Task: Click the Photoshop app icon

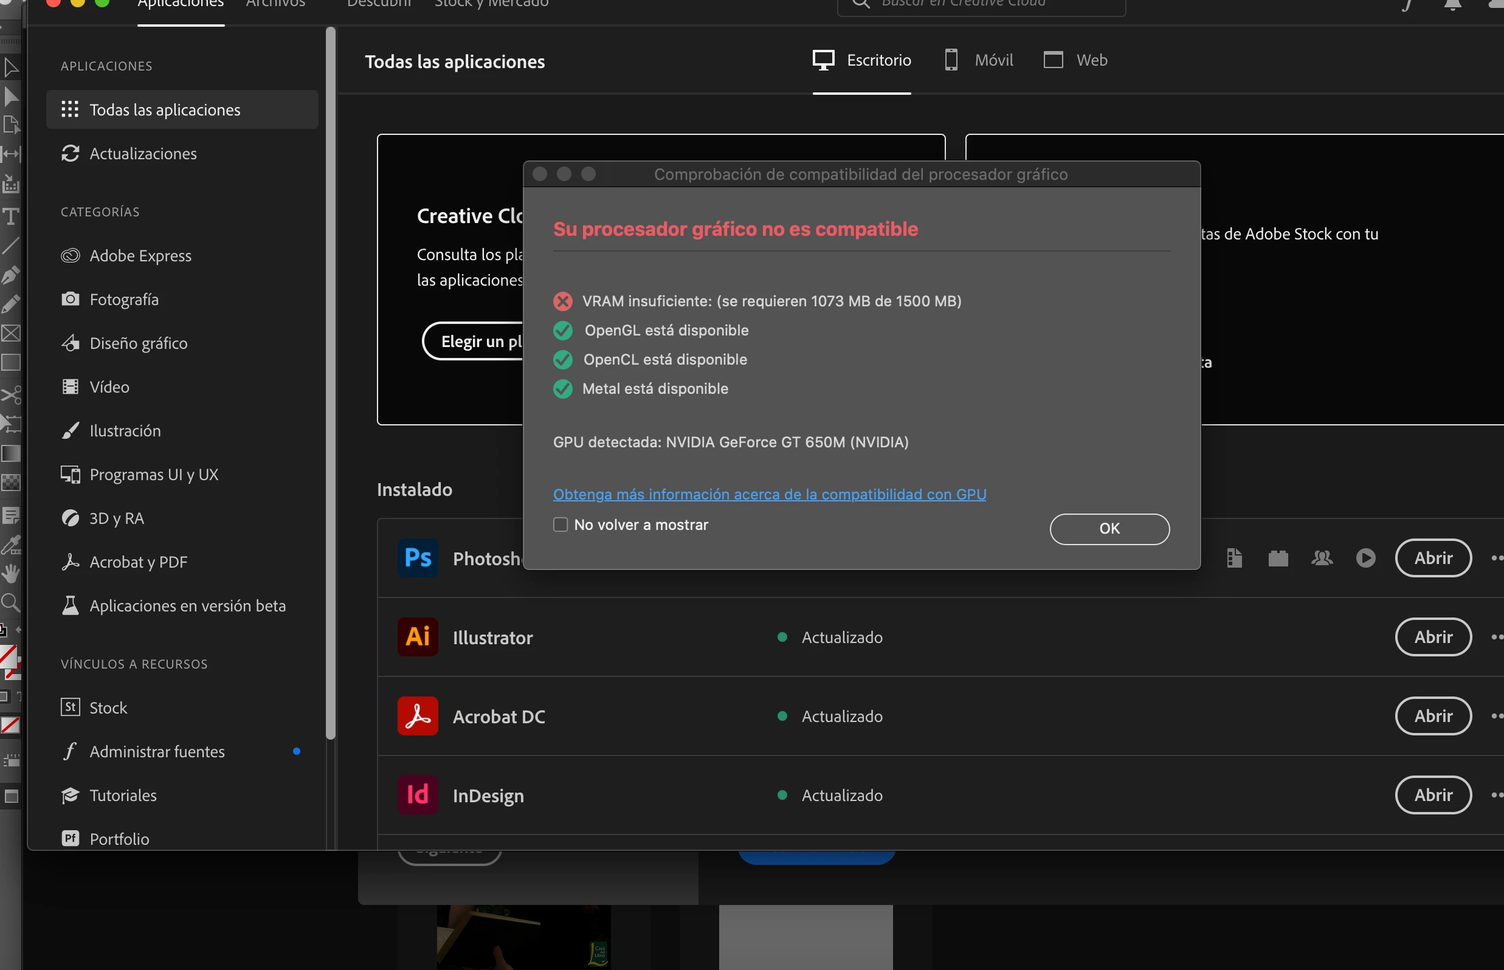Action: point(417,558)
